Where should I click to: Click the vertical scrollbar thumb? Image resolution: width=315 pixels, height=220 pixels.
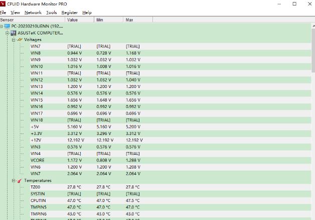(x=313, y=50)
